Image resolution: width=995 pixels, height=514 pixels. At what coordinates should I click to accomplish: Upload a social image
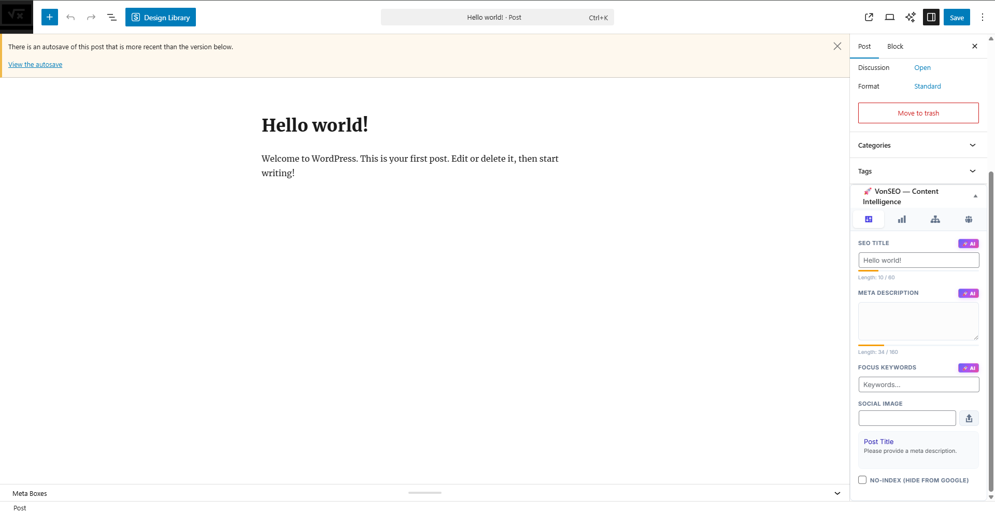969,418
